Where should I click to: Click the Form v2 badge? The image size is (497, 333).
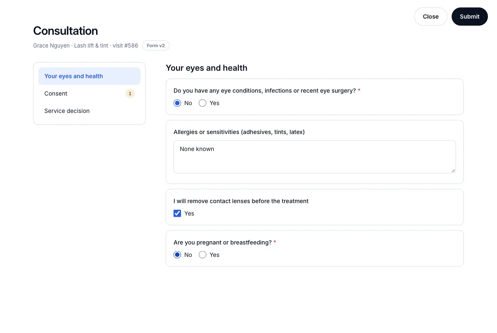[156, 46]
